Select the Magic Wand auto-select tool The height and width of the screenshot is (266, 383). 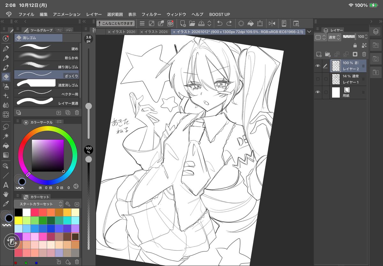pos(6,136)
